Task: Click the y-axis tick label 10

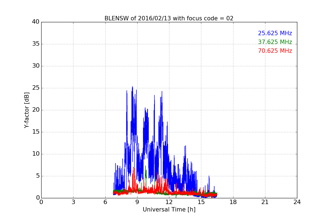Action: pyautogui.click(x=35, y=154)
